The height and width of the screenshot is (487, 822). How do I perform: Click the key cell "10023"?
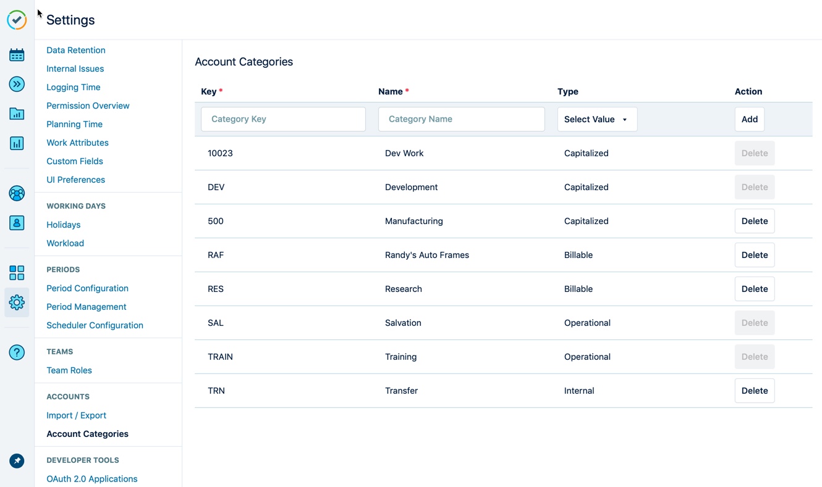[x=220, y=153]
